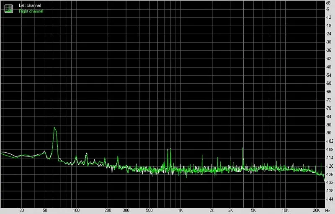Click the '2K' frequency axis label

(212, 211)
